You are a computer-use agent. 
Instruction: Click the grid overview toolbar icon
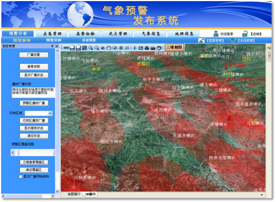[84, 48]
